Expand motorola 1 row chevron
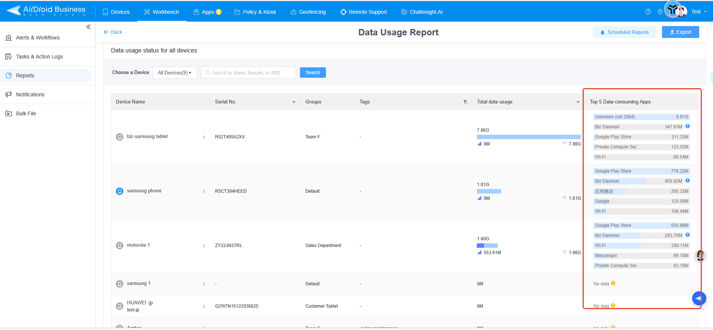This screenshot has width=713, height=330. (204, 246)
